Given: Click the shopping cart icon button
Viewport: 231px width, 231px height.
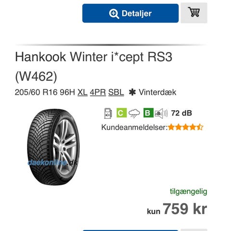Looking at the screenshot, I should (194, 13).
